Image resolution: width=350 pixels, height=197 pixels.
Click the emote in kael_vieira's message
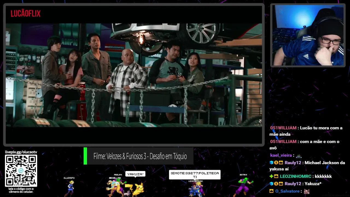click(299, 155)
